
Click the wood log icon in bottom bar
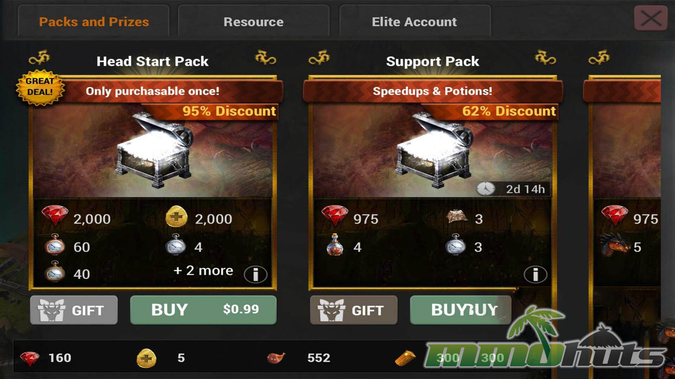[405, 358]
